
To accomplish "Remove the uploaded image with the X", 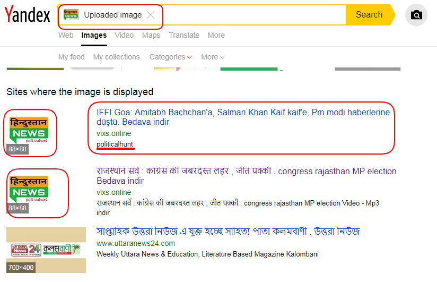I will point(151,15).
